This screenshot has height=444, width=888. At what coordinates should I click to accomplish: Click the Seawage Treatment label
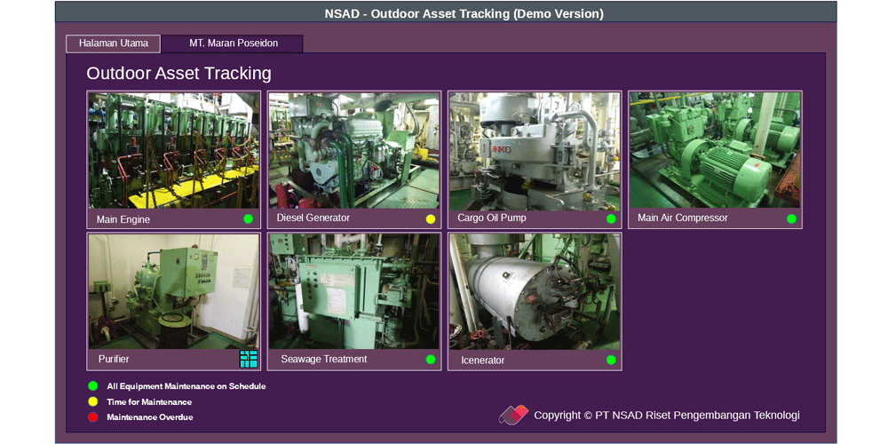point(324,359)
